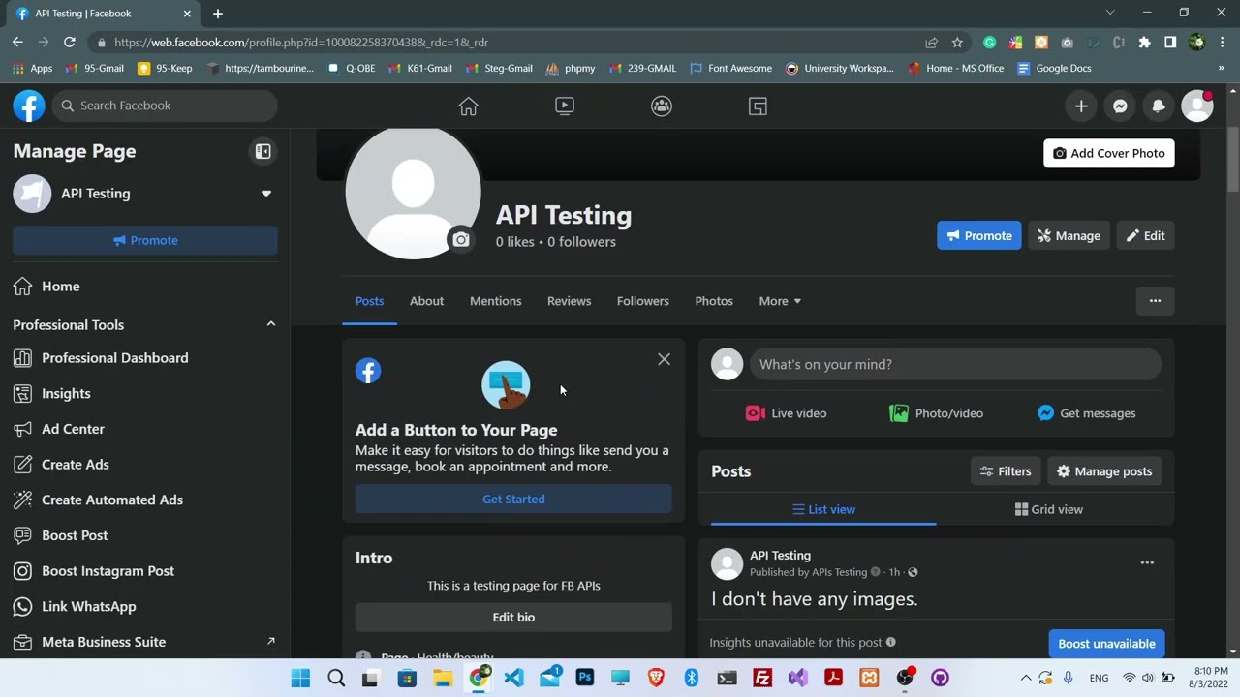Click the Insights unavailable info icon
1240x697 pixels.
pos(890,642)
